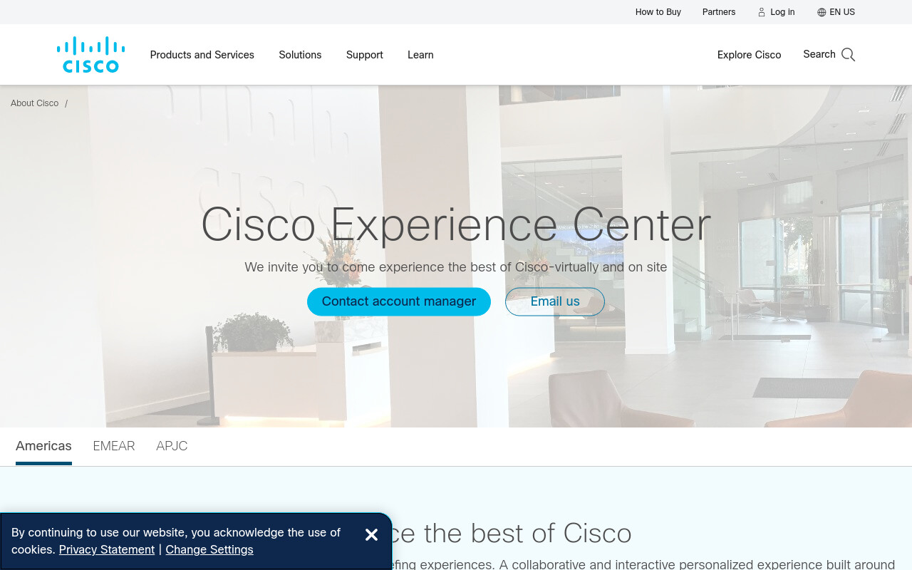Image resolution: width=912 pixels, height=570 pixels.
Task: Switch to the APJC tab
Action: coord(172,446)
